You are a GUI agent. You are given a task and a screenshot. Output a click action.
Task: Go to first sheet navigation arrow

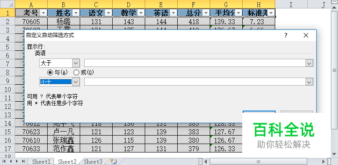click(4, 161)
